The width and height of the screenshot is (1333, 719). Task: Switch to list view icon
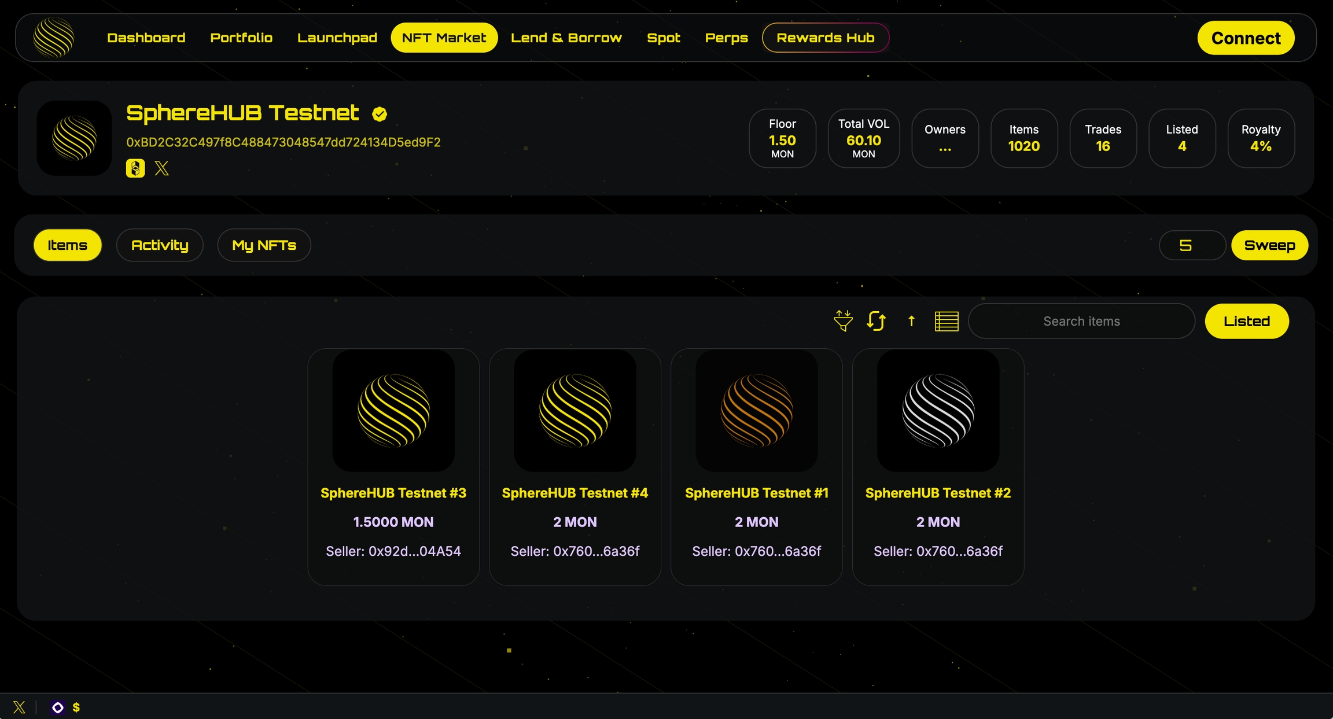pyautogui.click(x=947, y=321)
